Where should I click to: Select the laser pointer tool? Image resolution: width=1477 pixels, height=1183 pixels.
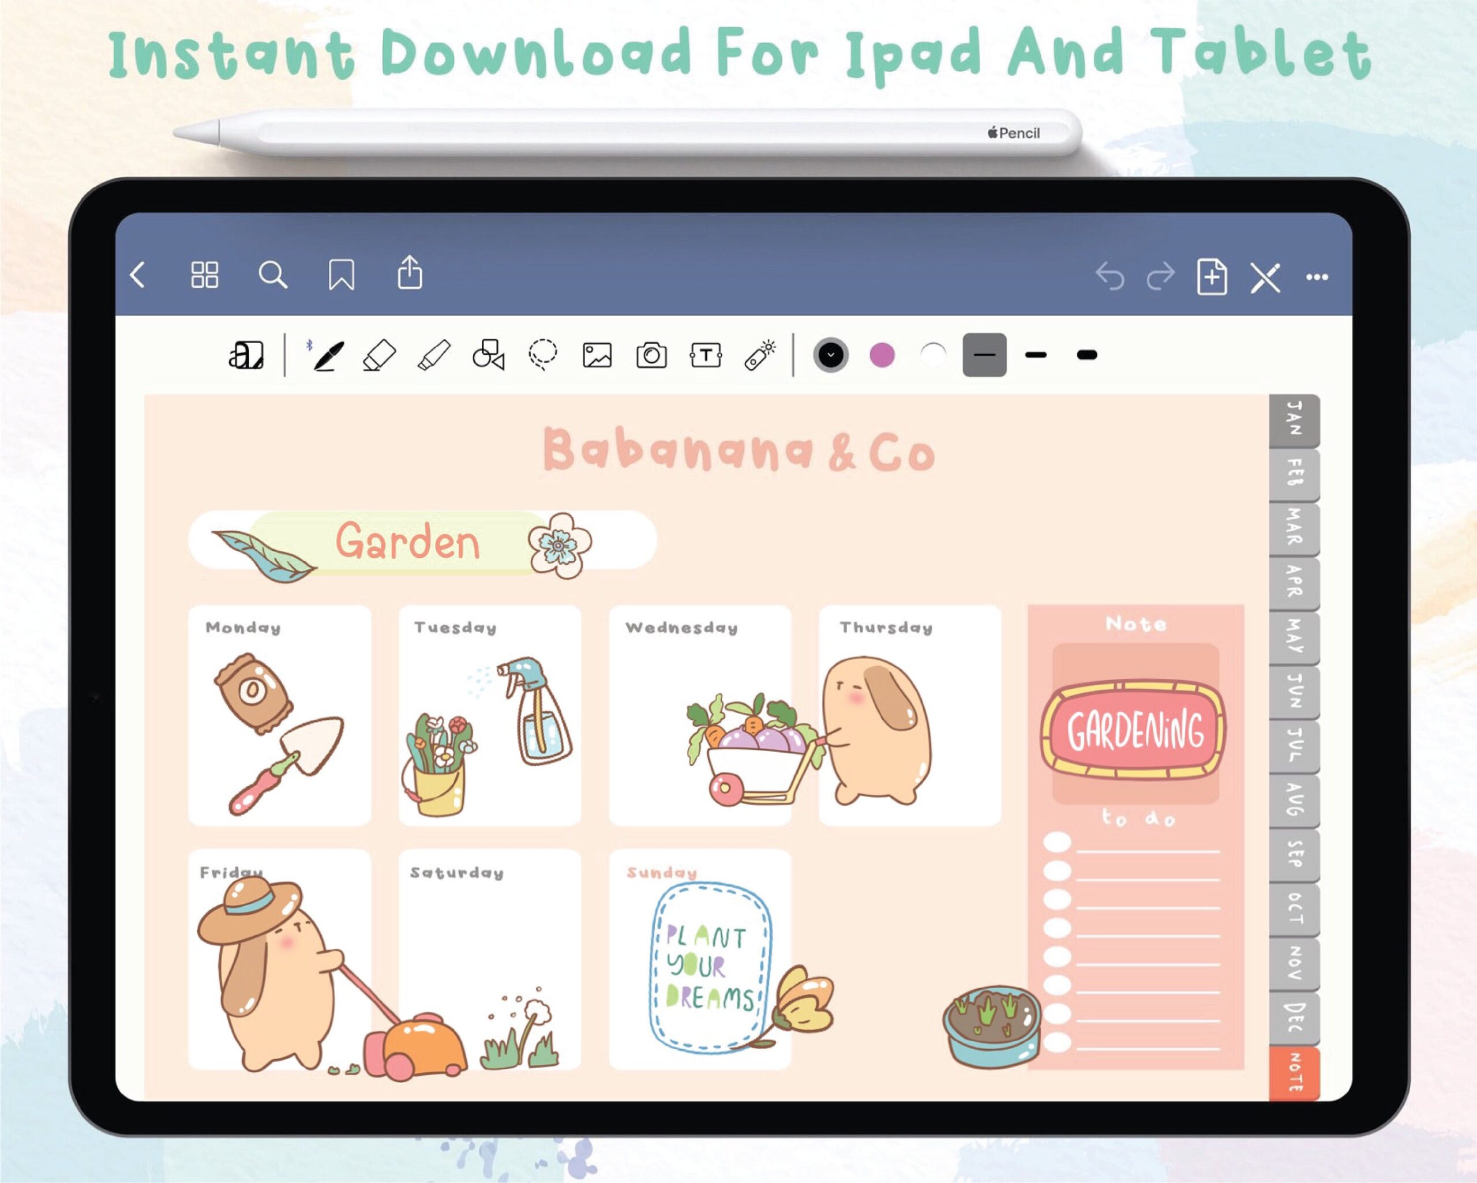(760, 355)
